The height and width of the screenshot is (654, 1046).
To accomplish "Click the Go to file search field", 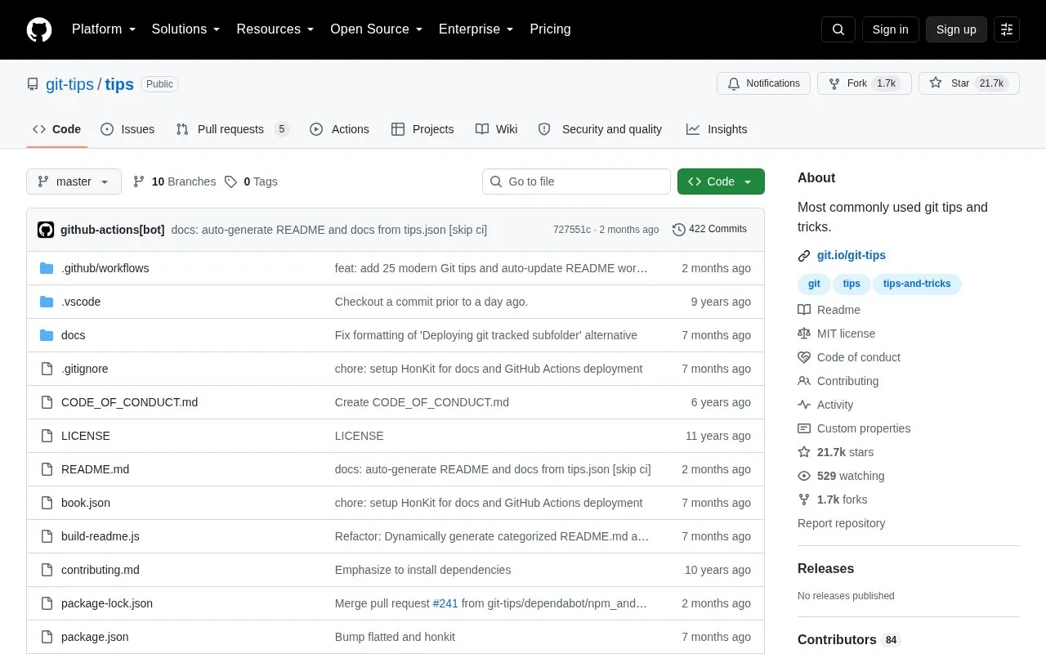I will click(576, 181).
